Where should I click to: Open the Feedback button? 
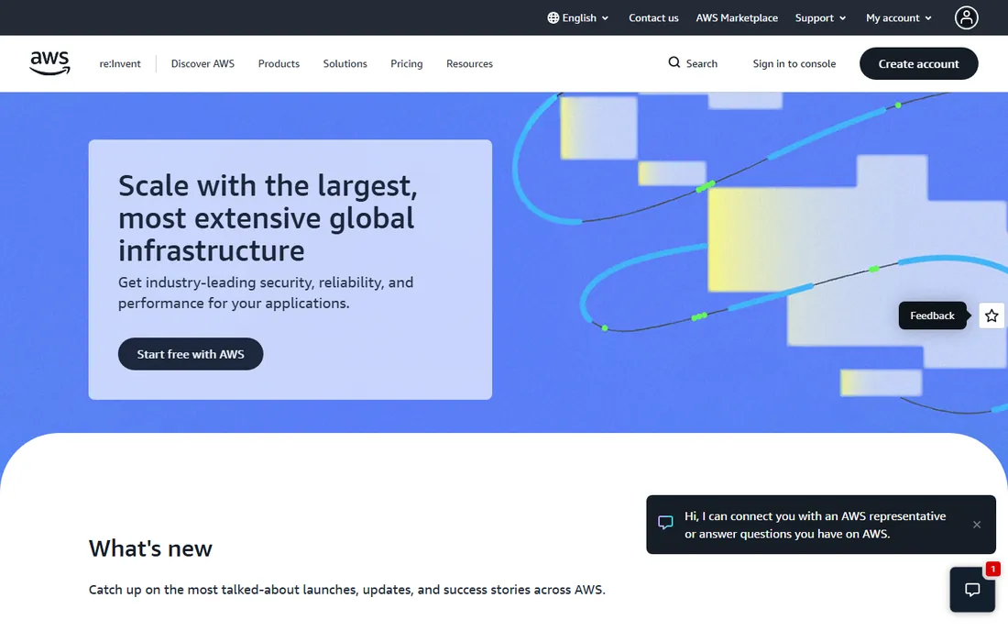click(x=932, y=315)
